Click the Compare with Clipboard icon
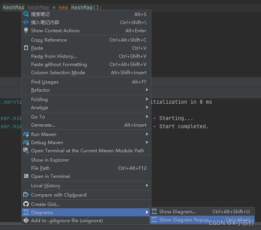 click(26, 195)
